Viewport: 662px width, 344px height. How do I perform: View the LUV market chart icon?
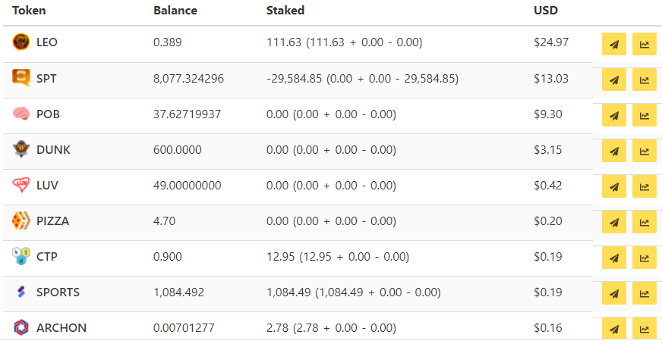[645, 186]
